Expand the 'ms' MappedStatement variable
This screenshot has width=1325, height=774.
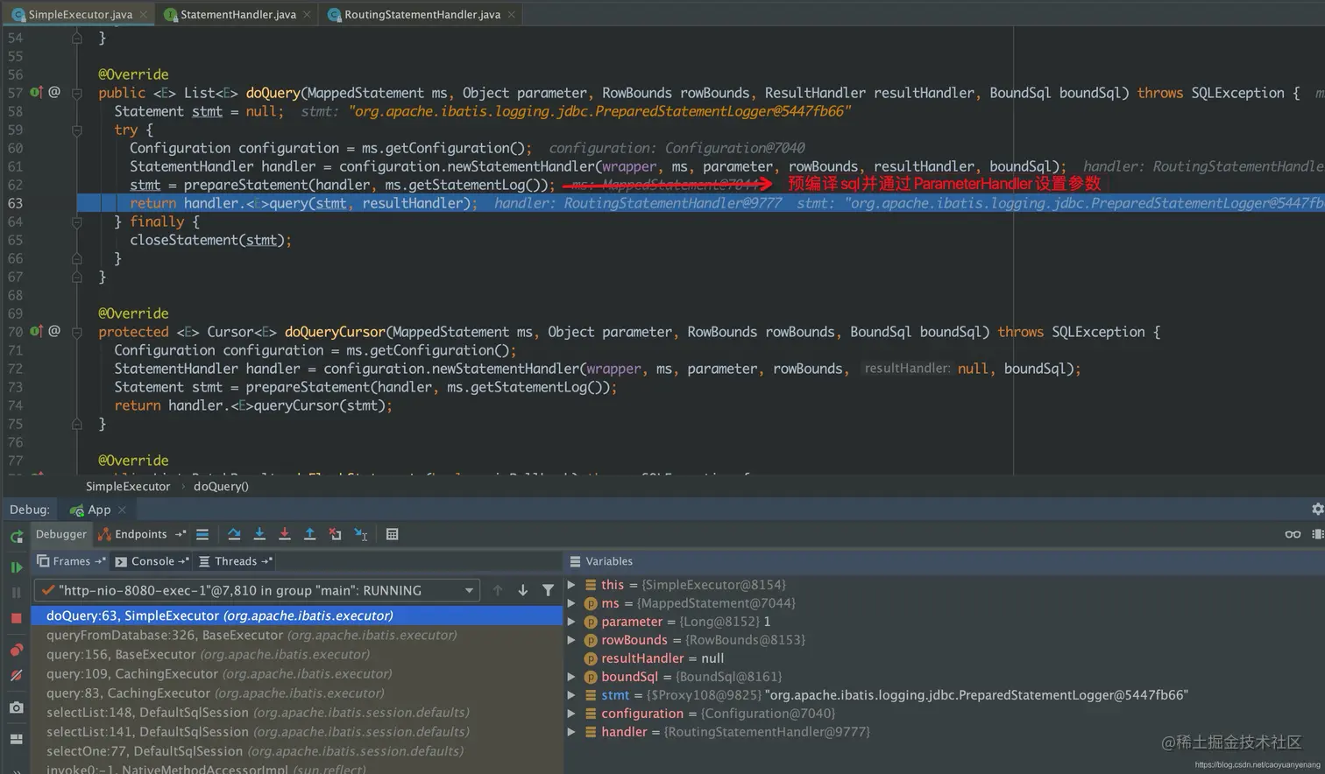[571, 603]
